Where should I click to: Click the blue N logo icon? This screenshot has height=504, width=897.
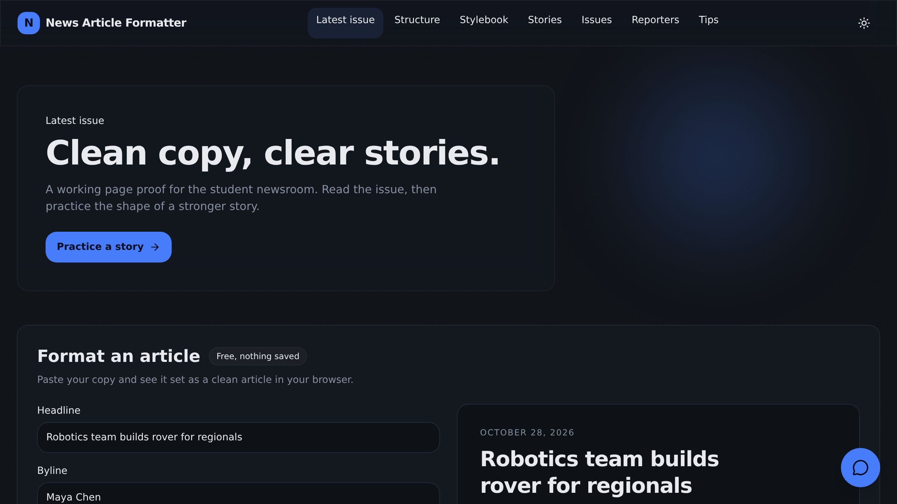coord(28,23)
